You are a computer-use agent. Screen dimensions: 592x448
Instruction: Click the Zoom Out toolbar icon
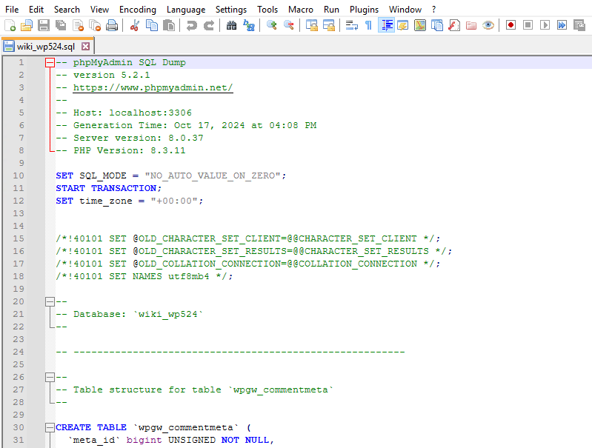pyautogui.click(x=289, y=25)
